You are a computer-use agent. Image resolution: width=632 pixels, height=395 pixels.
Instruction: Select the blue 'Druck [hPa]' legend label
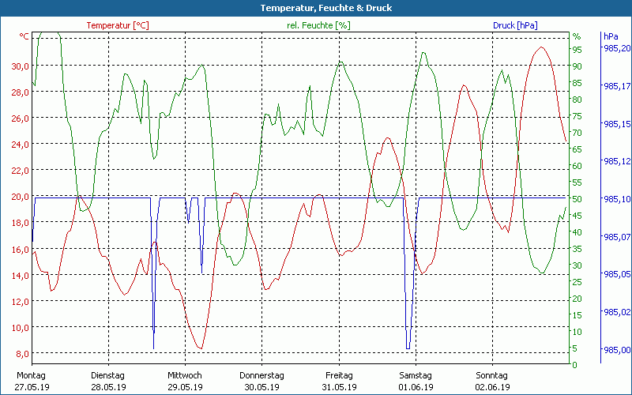(x=515, y=25)
